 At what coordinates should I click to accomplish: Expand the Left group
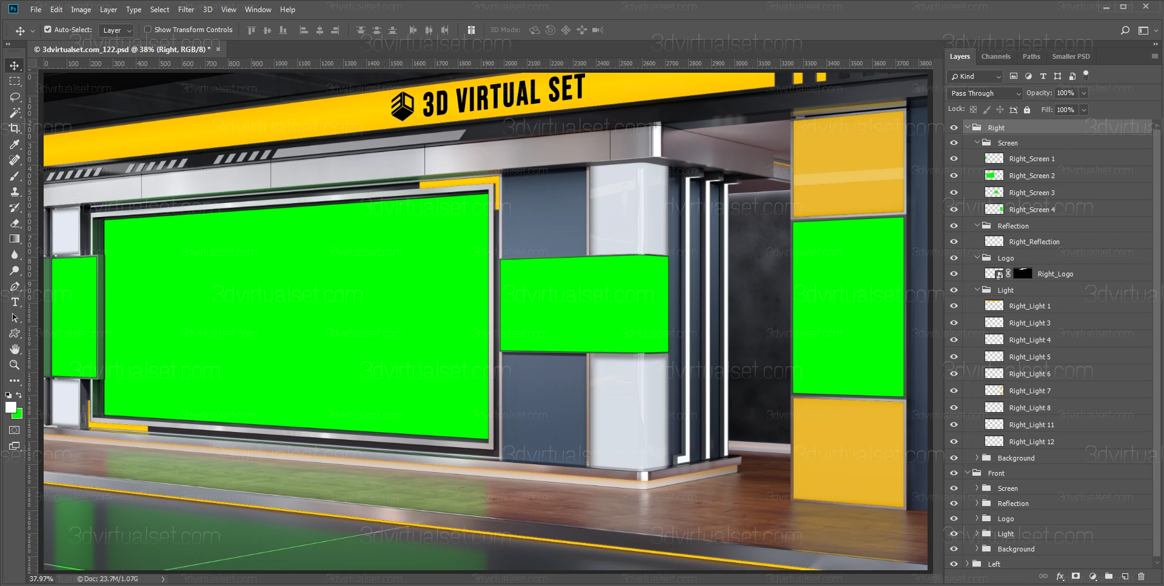[x=968, y=564]
